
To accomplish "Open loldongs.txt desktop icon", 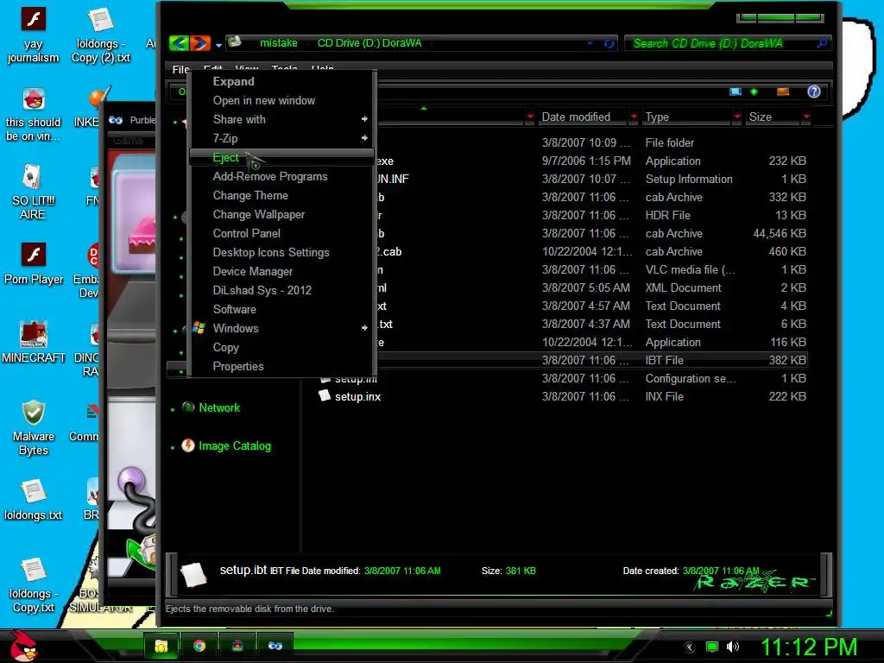I will 34,500.
